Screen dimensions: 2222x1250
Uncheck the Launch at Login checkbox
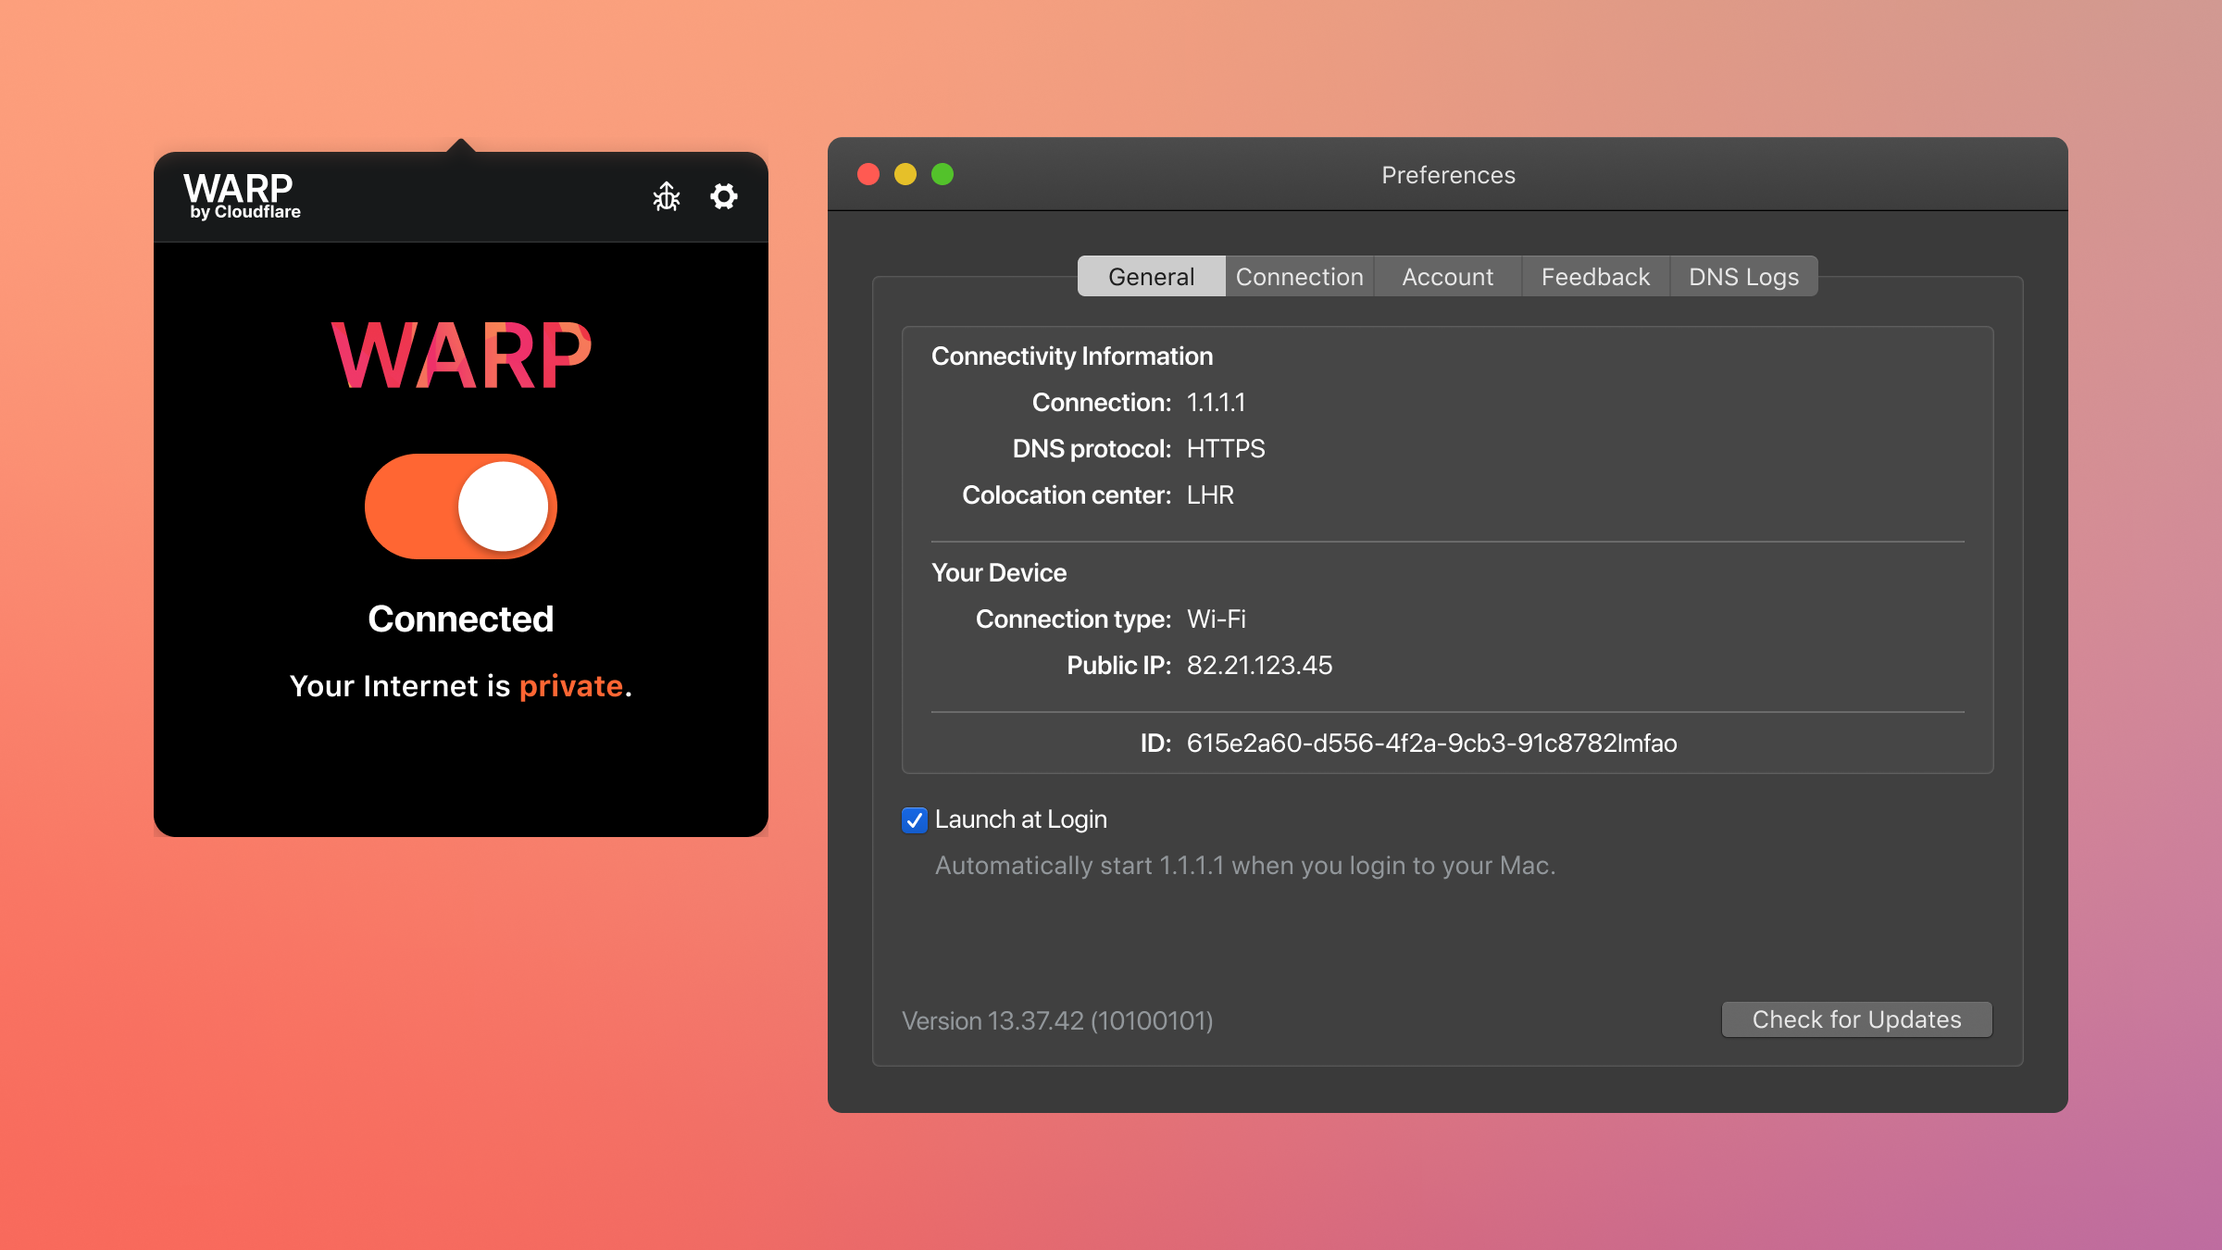click(915, 819)
